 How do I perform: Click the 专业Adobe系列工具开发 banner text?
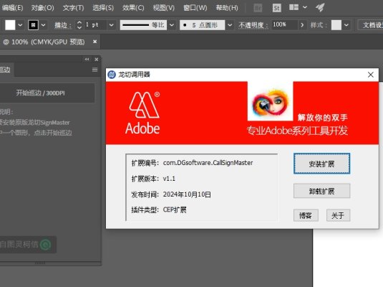[297, 131]
